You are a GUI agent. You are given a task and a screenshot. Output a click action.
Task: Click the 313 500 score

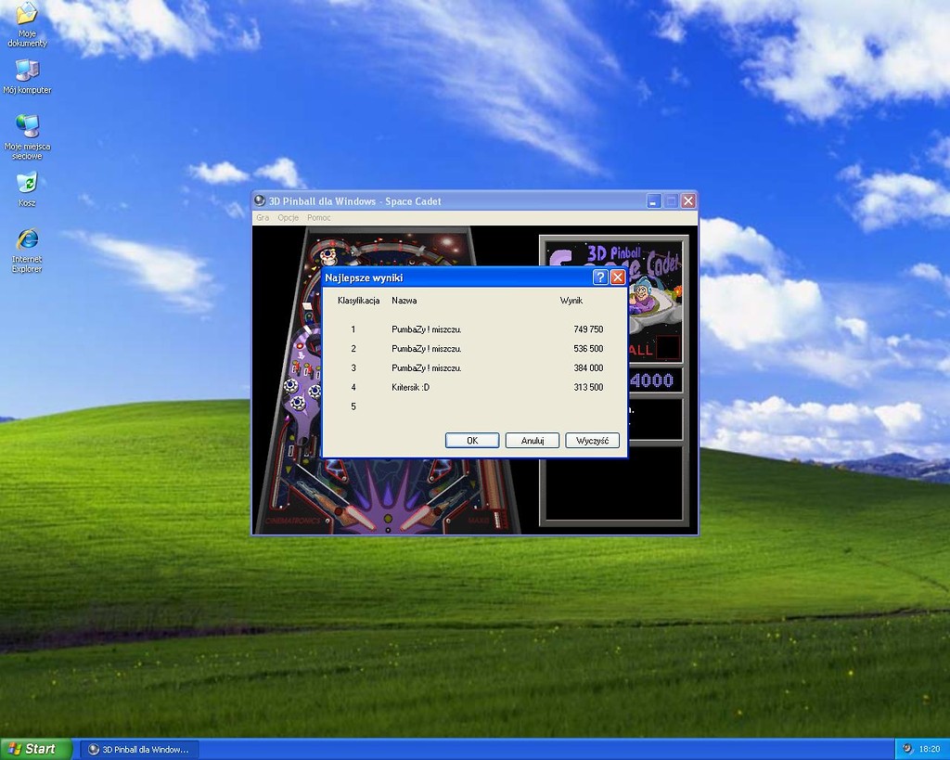pos(588,387)
